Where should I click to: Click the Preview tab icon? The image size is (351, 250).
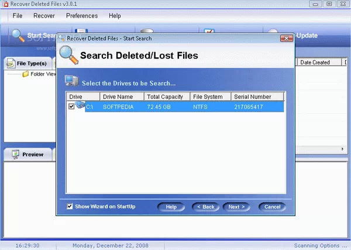(x=15, y=155)
